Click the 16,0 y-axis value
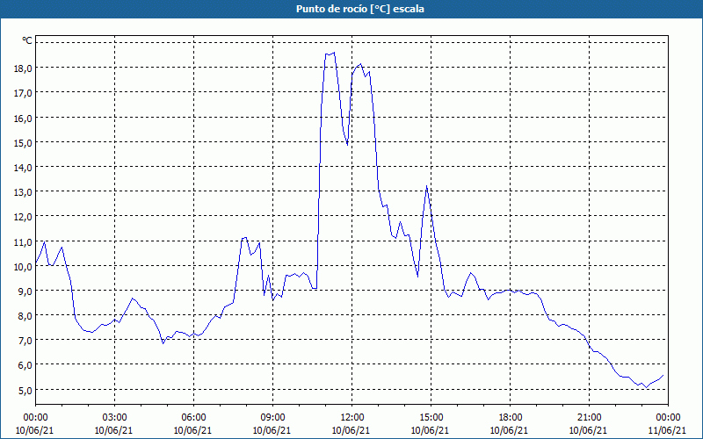Image resolution: width=703 pixels, height=439 pixels. pyautogui.click(x=23, y=119)
